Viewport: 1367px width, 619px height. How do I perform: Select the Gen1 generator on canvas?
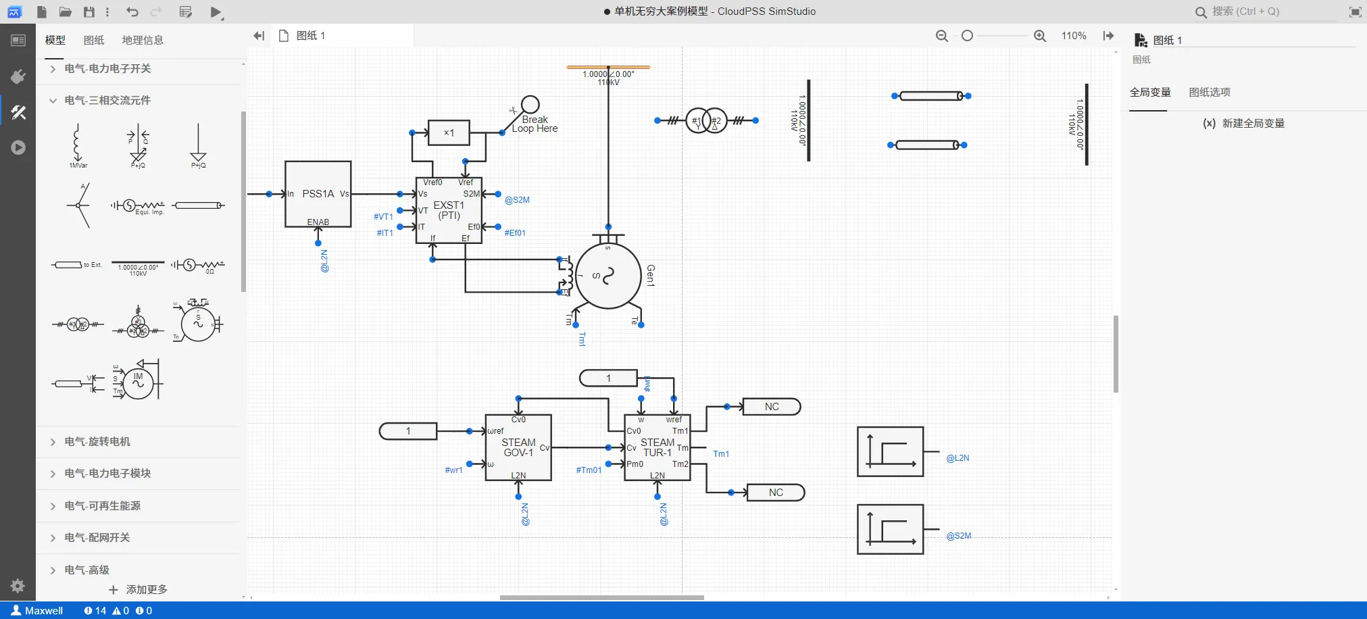[608, 276]
